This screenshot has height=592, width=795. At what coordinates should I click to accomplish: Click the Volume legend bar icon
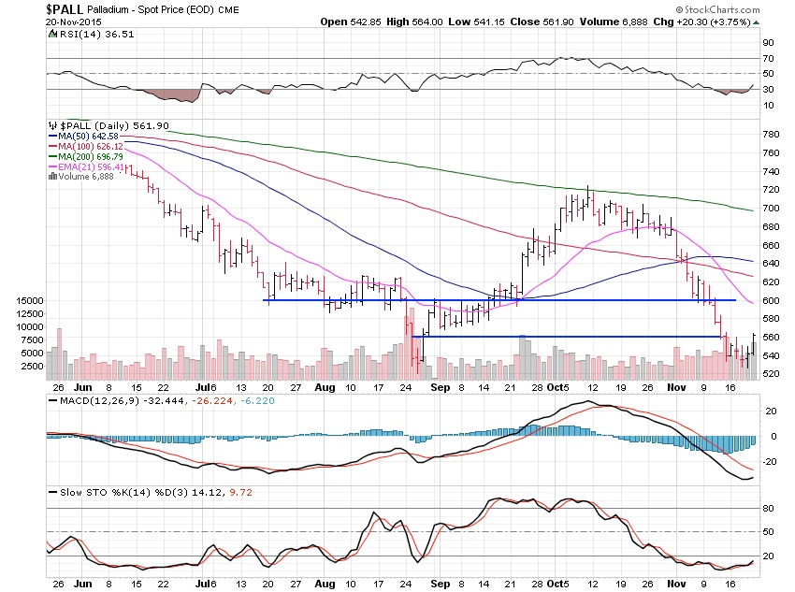pyautogui.click(x=51, y=178)
